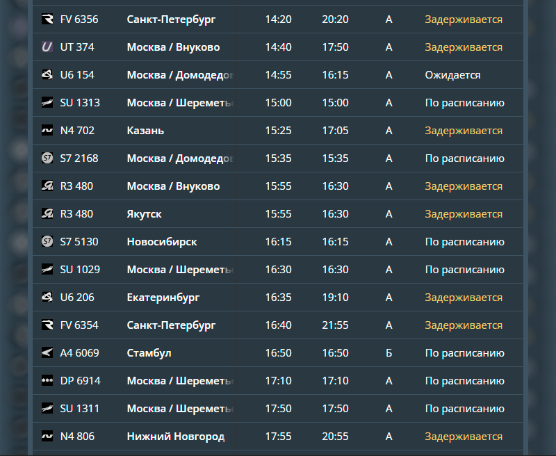Click the S7 logo for flight S7 2168
The height and width of the screenshot is (456, 556).
pos(47,158)
